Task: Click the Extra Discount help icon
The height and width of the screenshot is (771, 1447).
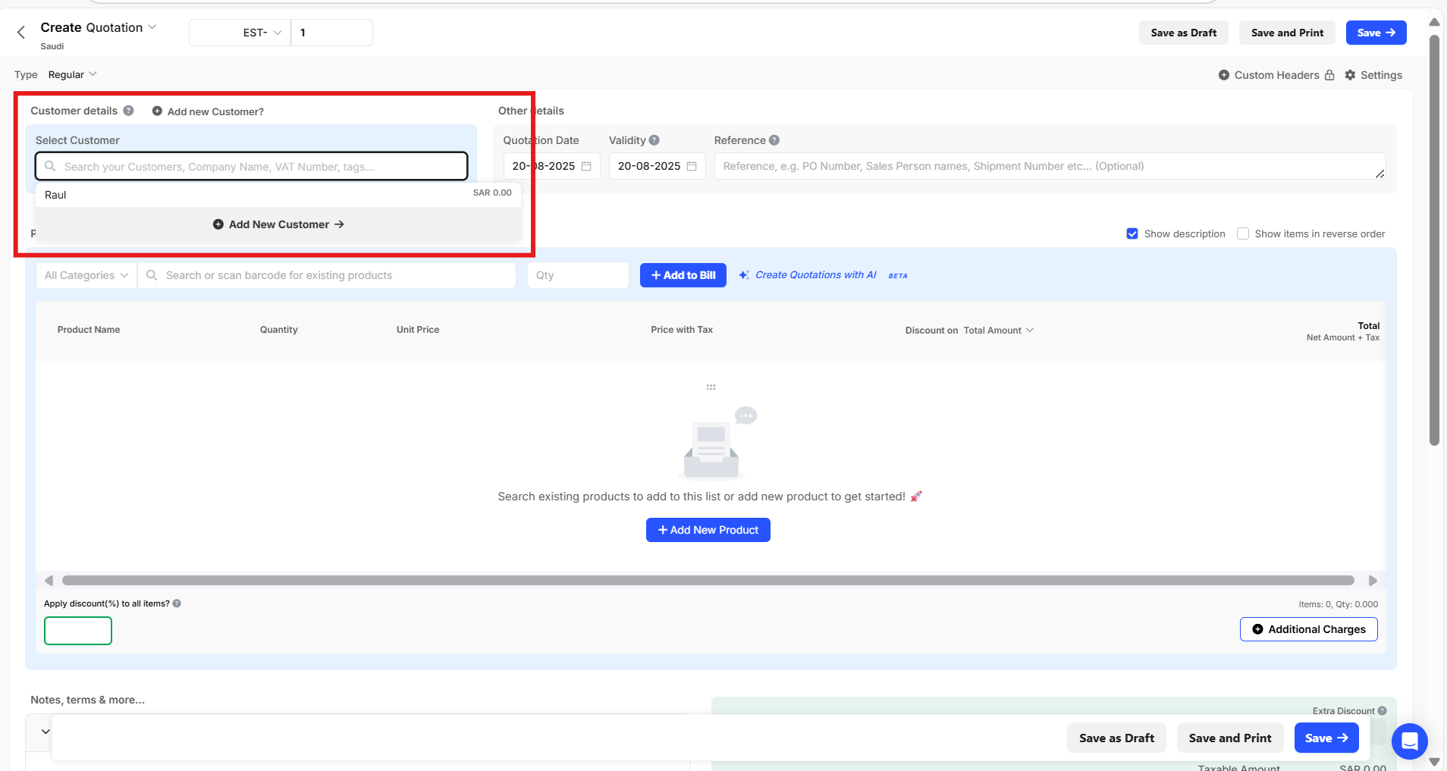Action: (1382, 711)
